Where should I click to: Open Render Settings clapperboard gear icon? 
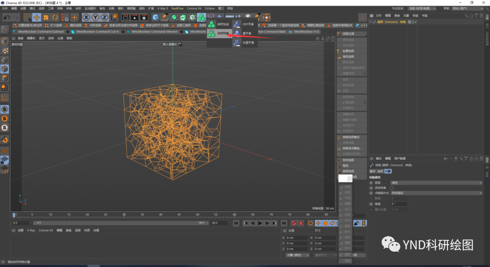pyautogui.click(x=144, y=18)
